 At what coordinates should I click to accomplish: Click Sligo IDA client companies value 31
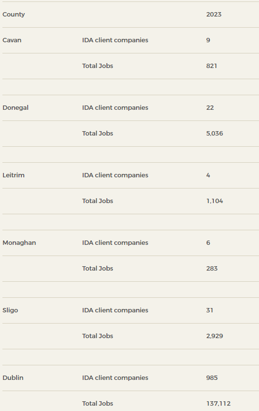[x=209, y=310]
